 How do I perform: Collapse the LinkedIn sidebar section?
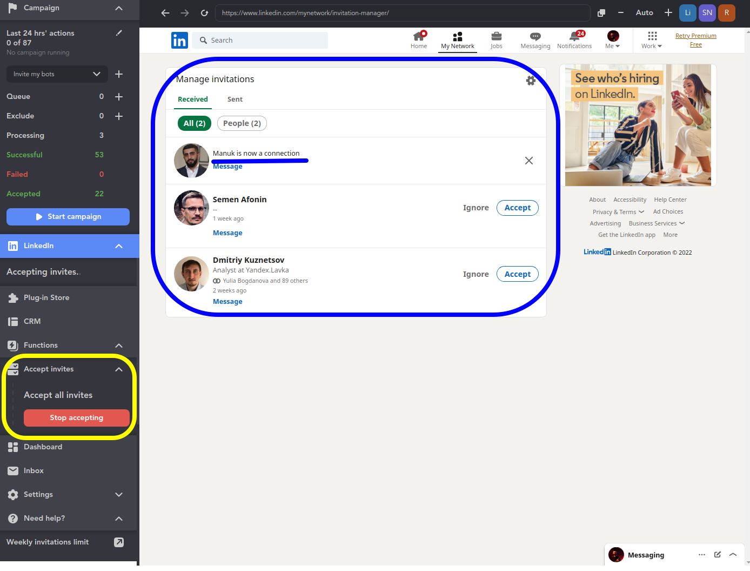tap(119, 246)
